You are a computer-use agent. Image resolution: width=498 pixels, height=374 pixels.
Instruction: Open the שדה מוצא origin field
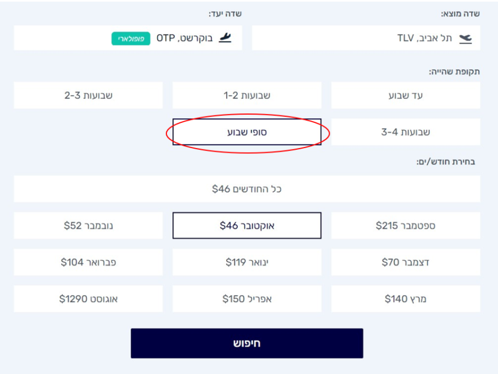tap(366, 37)
